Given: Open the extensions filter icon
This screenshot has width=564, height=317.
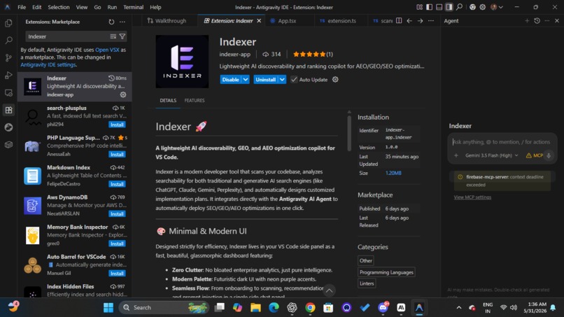Looking at the screenshot, I should 122,36.
